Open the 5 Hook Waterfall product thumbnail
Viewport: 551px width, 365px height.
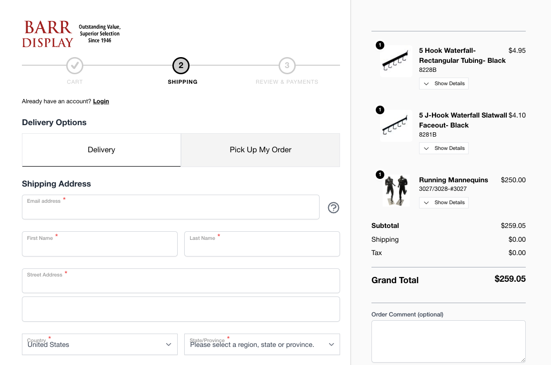(x=396, y=61)
